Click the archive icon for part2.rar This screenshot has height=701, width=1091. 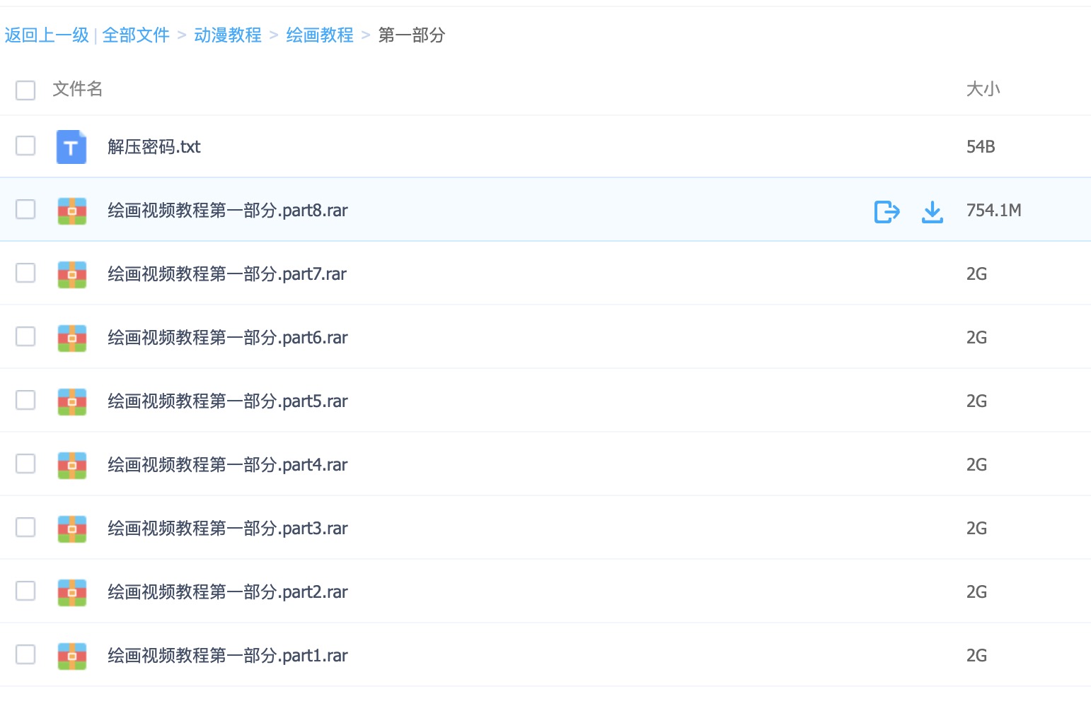72,593
